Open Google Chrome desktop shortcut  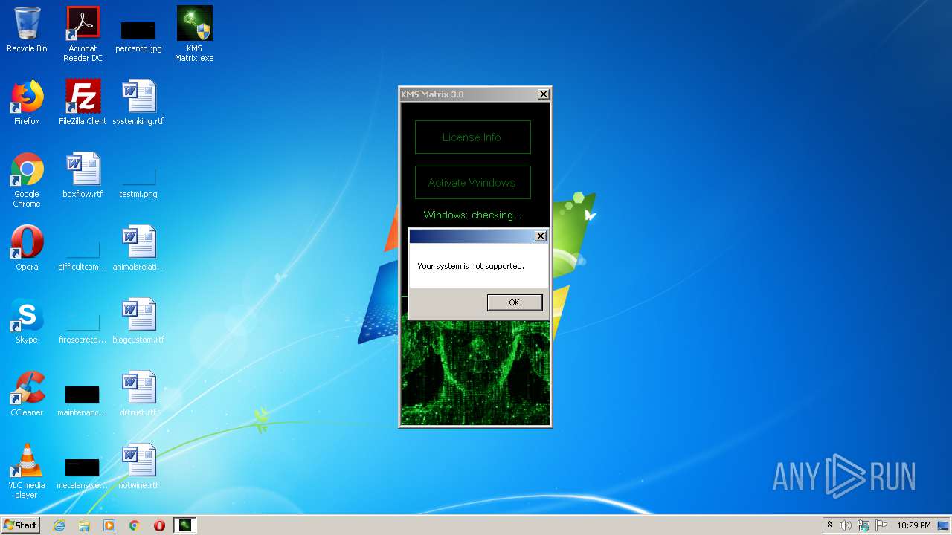[x=27, y=180]
